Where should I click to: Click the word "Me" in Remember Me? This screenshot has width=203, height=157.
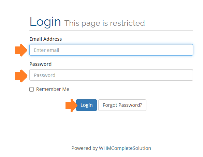coord(66,89)
